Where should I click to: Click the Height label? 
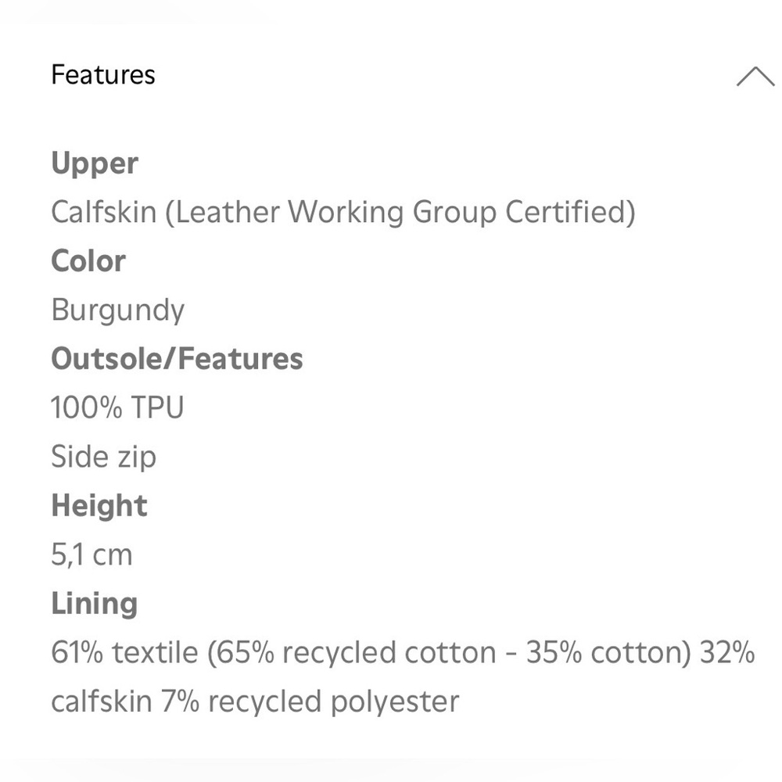[99, 506]
